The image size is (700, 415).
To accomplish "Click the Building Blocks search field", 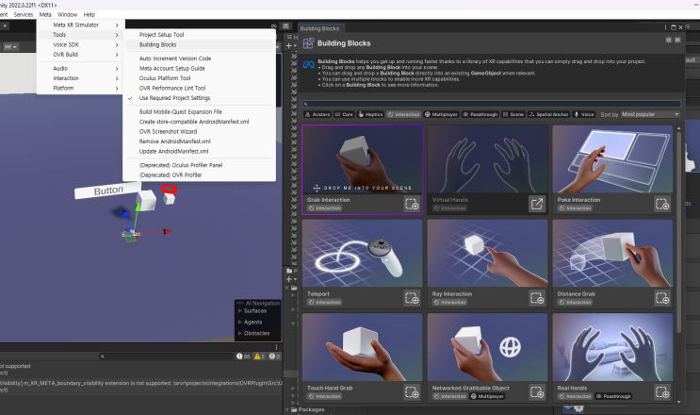I will tap(491, 104).
